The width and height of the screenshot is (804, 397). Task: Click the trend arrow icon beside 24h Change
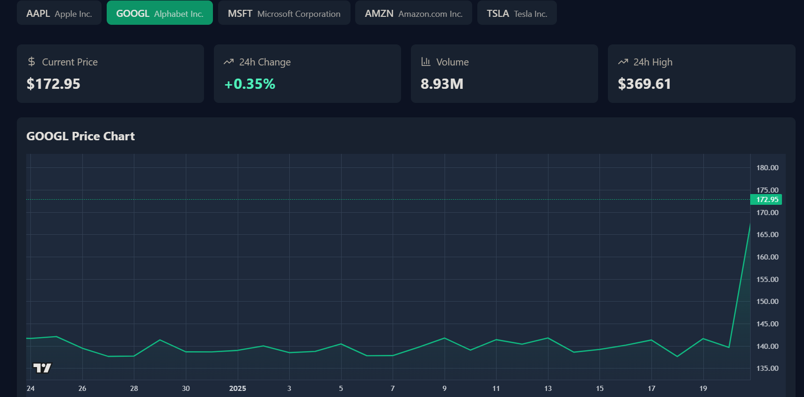pyautogui.click(x=228, y=62)
